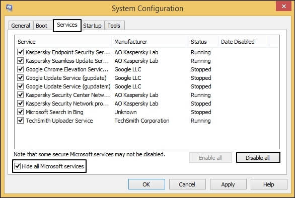Uncheck Kaspersky Seamless Update Service checkbox
Viewport: 295px width, 198px height.
point(20,61)
